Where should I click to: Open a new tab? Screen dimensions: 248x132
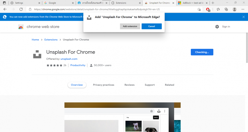click(213, 3)
